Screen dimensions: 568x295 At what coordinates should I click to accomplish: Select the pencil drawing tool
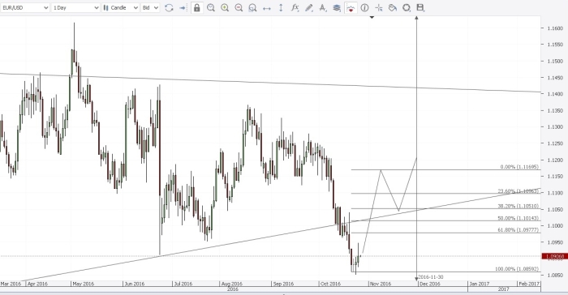308,7
